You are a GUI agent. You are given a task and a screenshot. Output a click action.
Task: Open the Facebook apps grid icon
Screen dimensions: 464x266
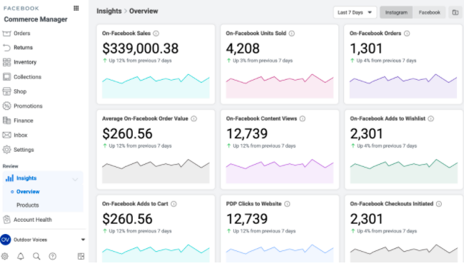pos(76,9)
